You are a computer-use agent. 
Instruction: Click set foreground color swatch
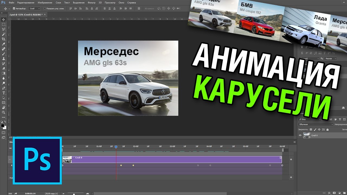coord(2,126)
